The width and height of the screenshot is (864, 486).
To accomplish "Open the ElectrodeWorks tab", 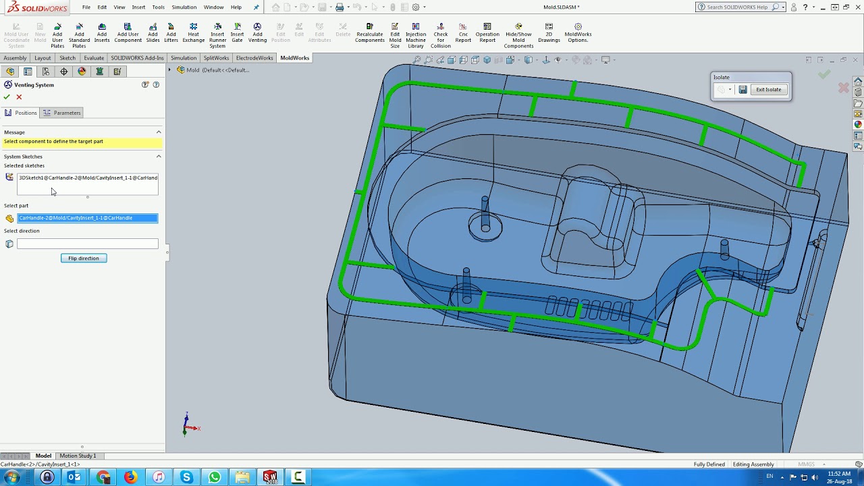I will pyautogui.click(x=254, y=58).
